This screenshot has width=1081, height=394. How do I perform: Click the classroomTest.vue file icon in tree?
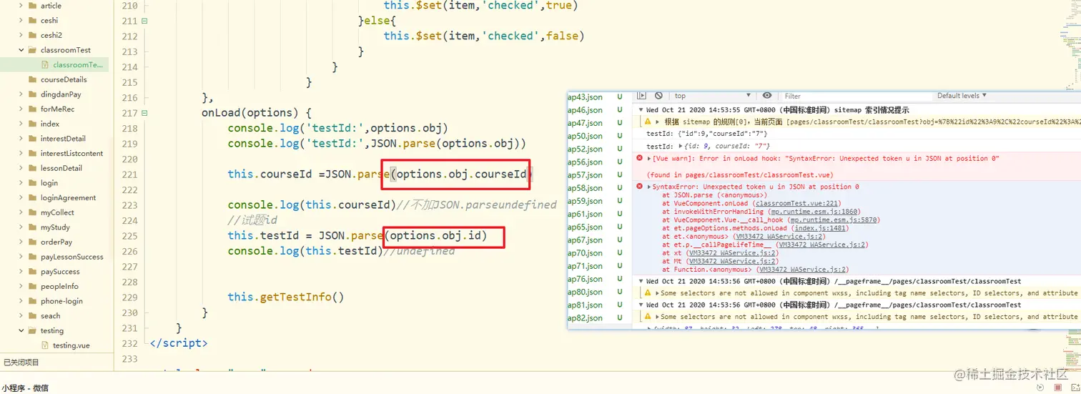[44, 65]
